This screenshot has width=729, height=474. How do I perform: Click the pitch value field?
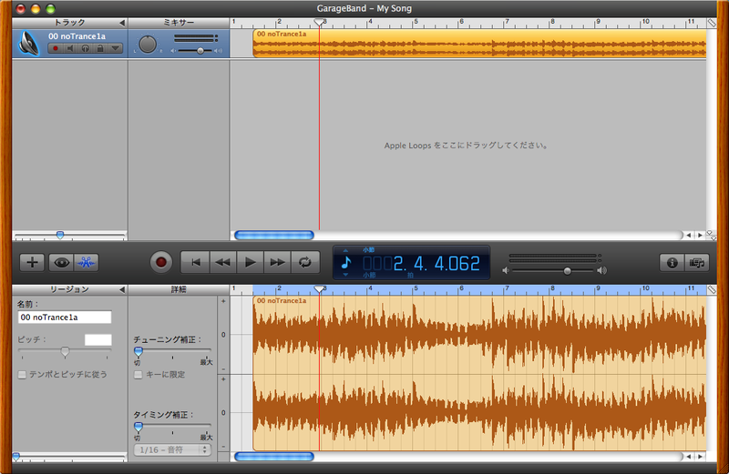pos(98,340)
